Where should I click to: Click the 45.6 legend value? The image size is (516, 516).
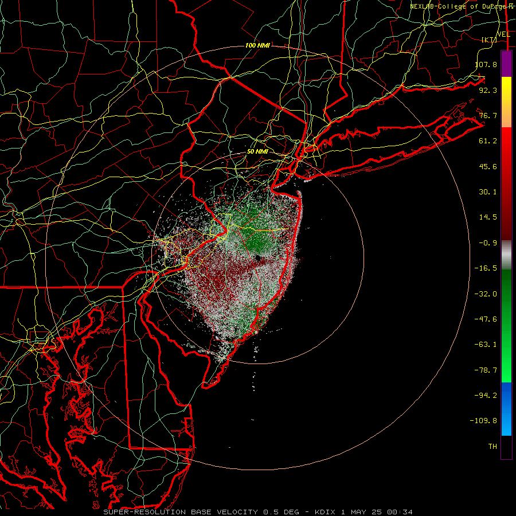tap(488, 166)
